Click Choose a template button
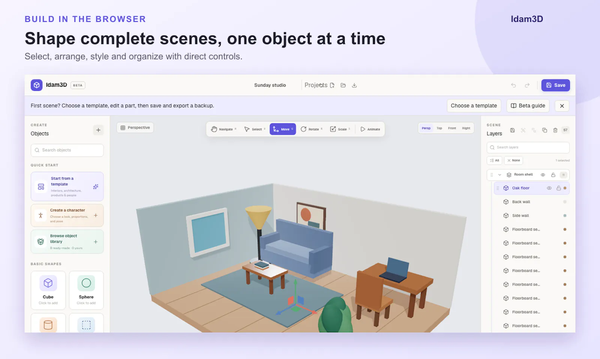 tap(474, 106)
